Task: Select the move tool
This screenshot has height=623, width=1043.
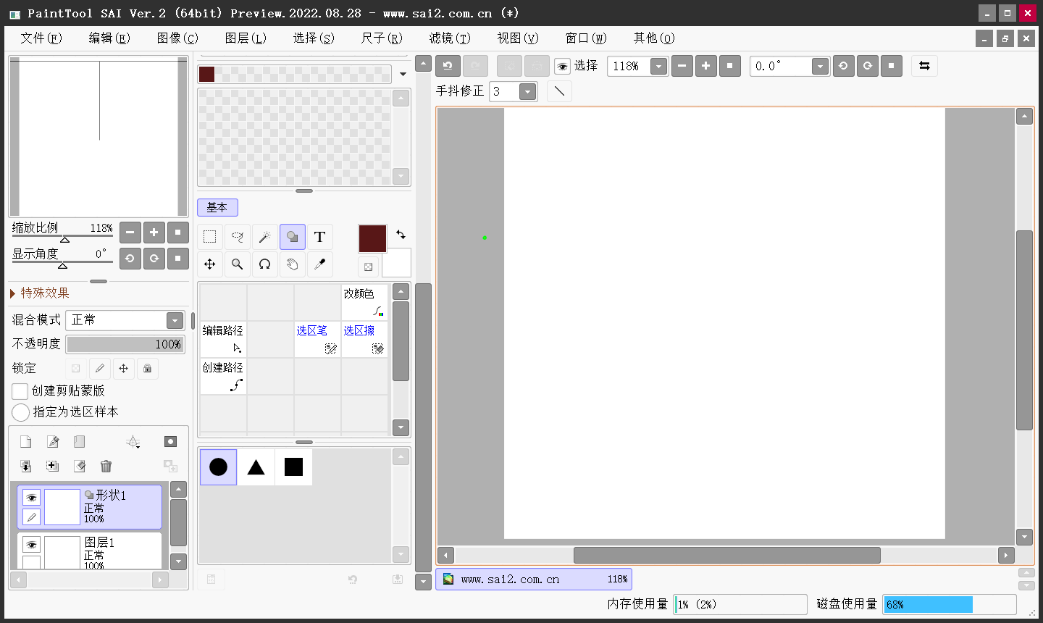Action: [x=209, y=264]
